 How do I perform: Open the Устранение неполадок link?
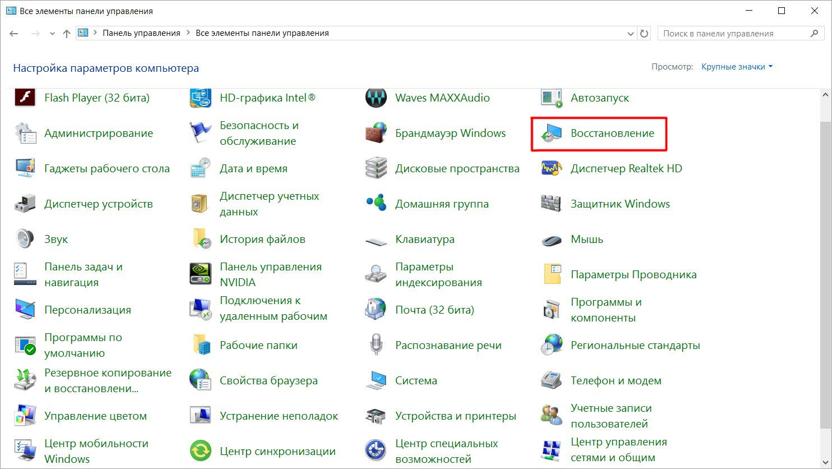[279, 416]
